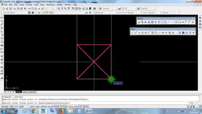Select the Offset tool in Modify toolbar
Screen dimensions: 202x114
[x=149, y=22]
